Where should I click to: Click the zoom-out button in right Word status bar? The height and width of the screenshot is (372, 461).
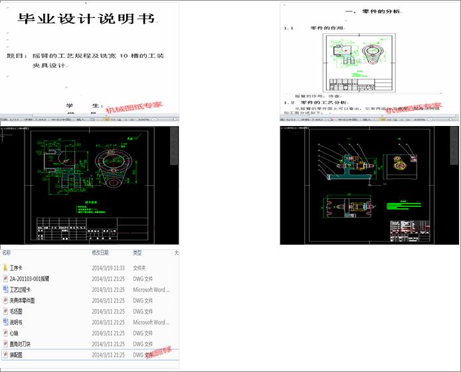click(430, 119)
